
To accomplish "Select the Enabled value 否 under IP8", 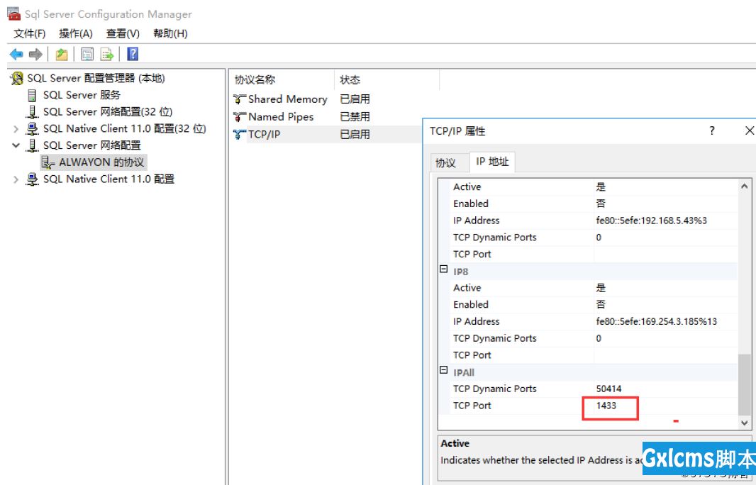I will [601, 305].
